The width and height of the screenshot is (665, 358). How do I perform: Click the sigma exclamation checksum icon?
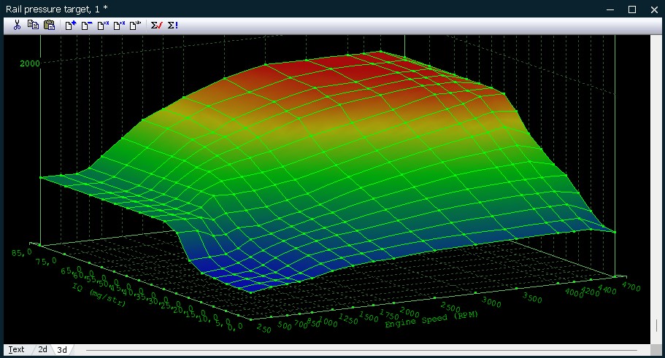pyautogui.click(x=173, y=25)
